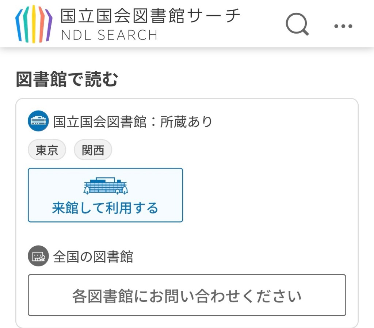Image resolution: width=374 pixels, height=328 pixels.
Task: Click the library illustration inside 来館して利用する button
Action: [105, 185]
